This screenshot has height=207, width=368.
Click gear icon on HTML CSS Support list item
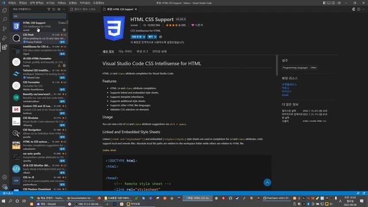tap(64, 30)
